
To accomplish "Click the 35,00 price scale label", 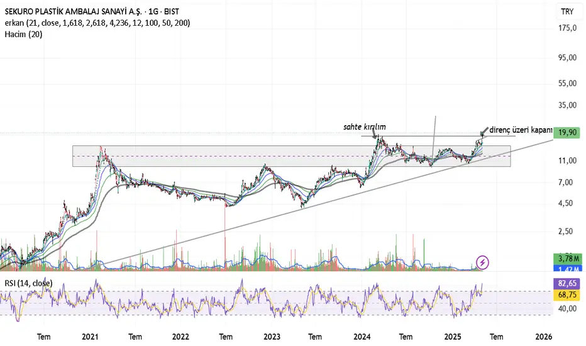I will coord(567,105).
